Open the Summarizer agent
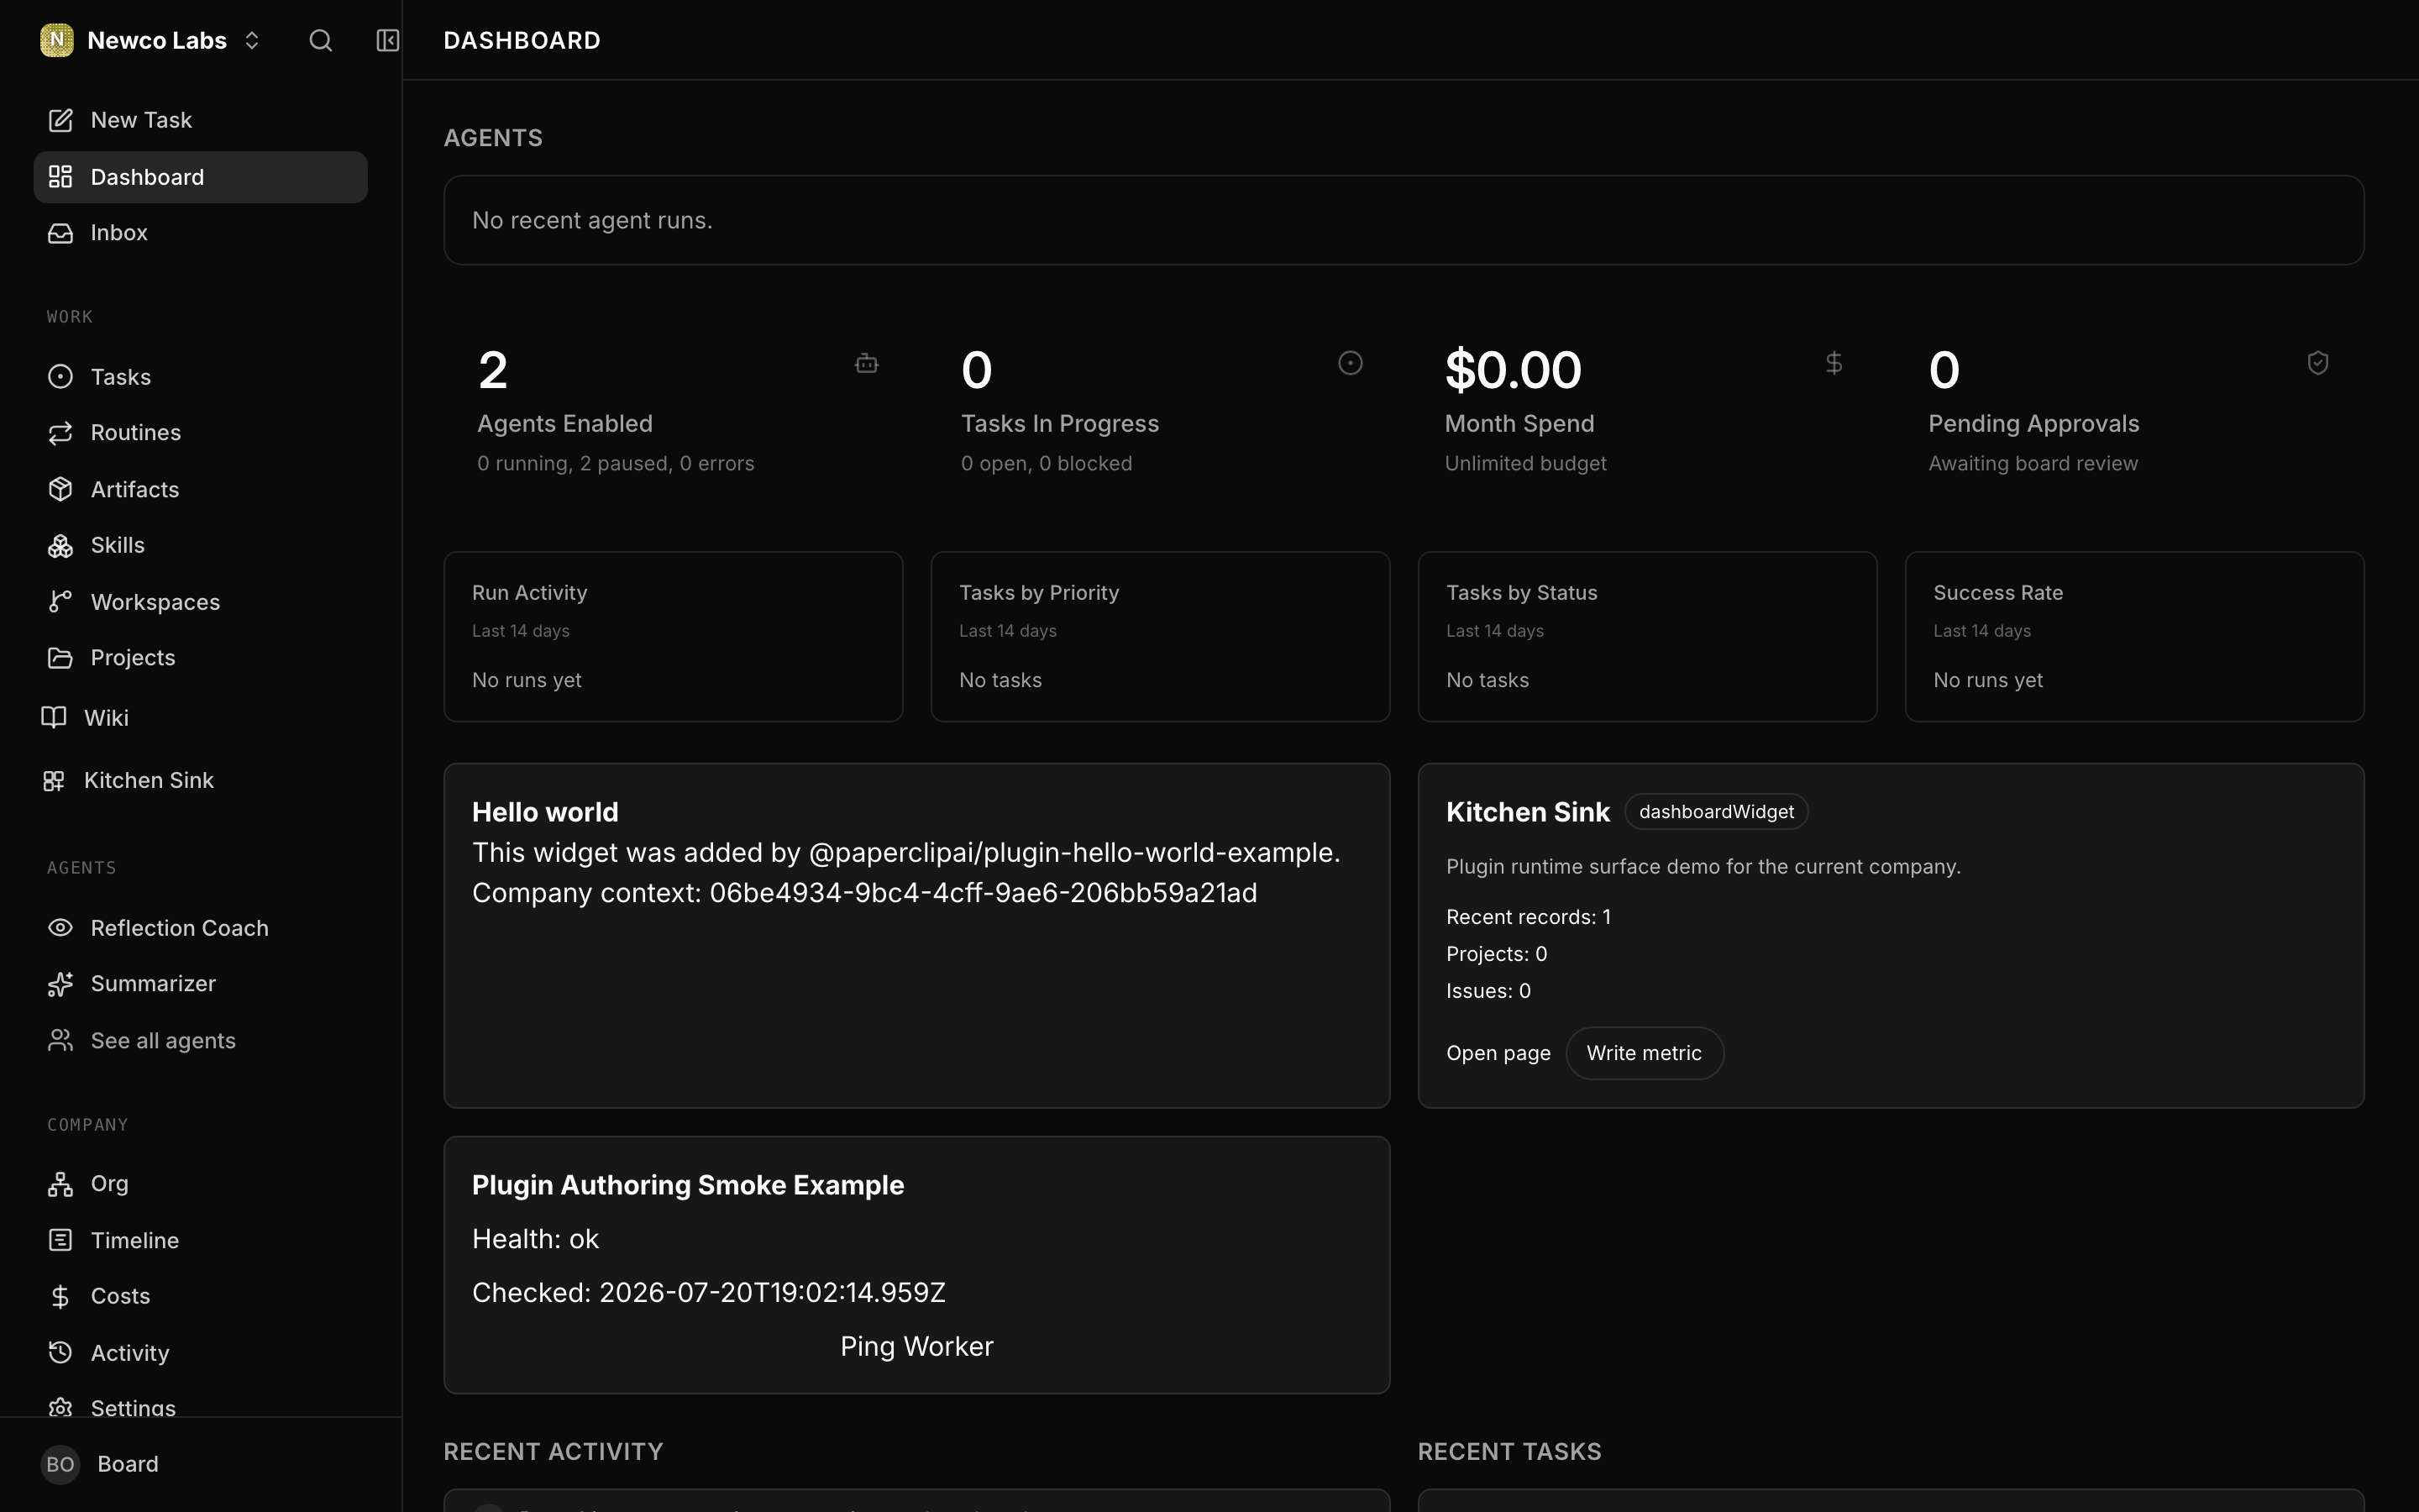Screen dimensions: 2419x1512 (200, 984)
